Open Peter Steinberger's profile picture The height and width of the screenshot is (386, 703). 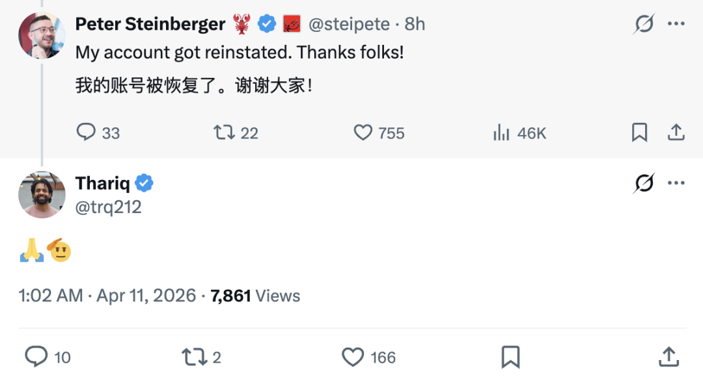(42, 35)
